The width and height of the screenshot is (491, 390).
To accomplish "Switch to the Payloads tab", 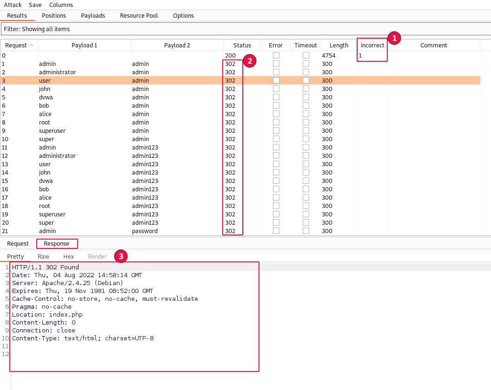I will (x=93, y=15).
